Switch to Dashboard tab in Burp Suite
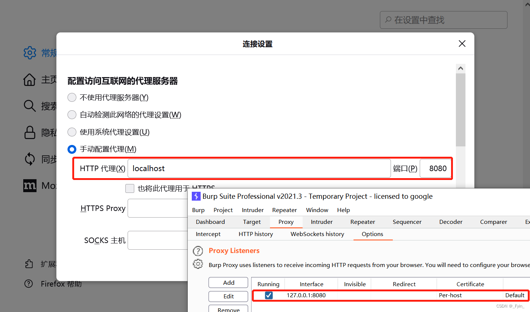The width and height of the screenshot is (530, 312). [210, 222]
